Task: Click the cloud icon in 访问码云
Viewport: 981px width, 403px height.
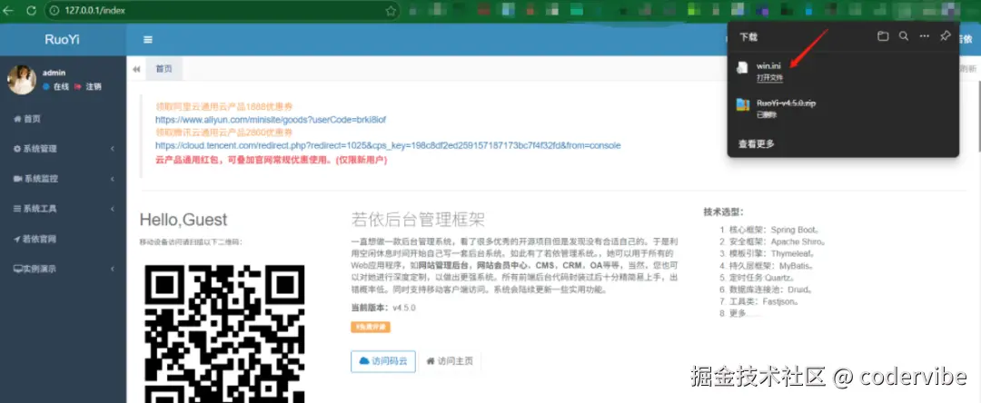Action: [364, 361]
